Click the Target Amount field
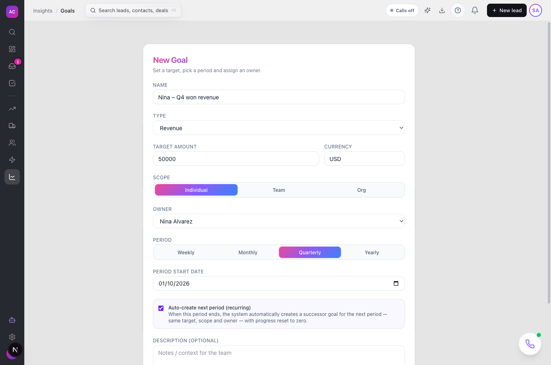 click(236, 159)
